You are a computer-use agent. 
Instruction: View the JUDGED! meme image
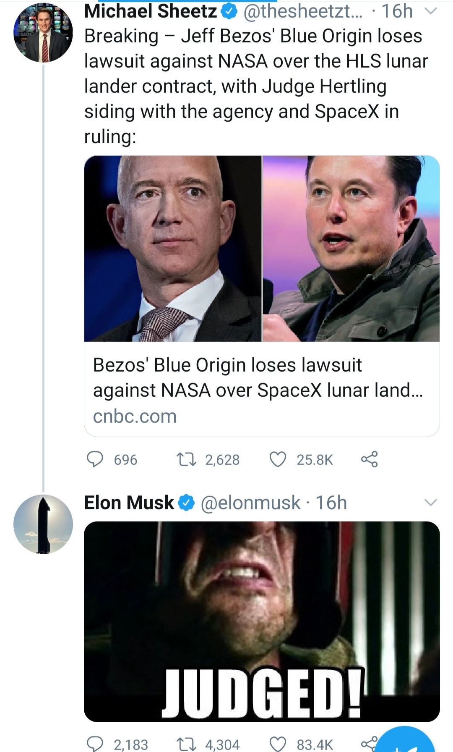pyautogui.click(x=262, y=621)
